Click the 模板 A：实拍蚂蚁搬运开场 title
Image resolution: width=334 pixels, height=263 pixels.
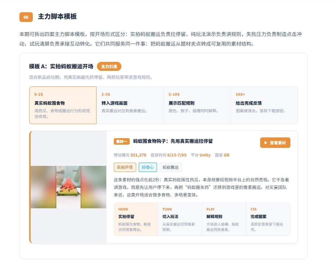pyautogui.click(x=61, y=67)
